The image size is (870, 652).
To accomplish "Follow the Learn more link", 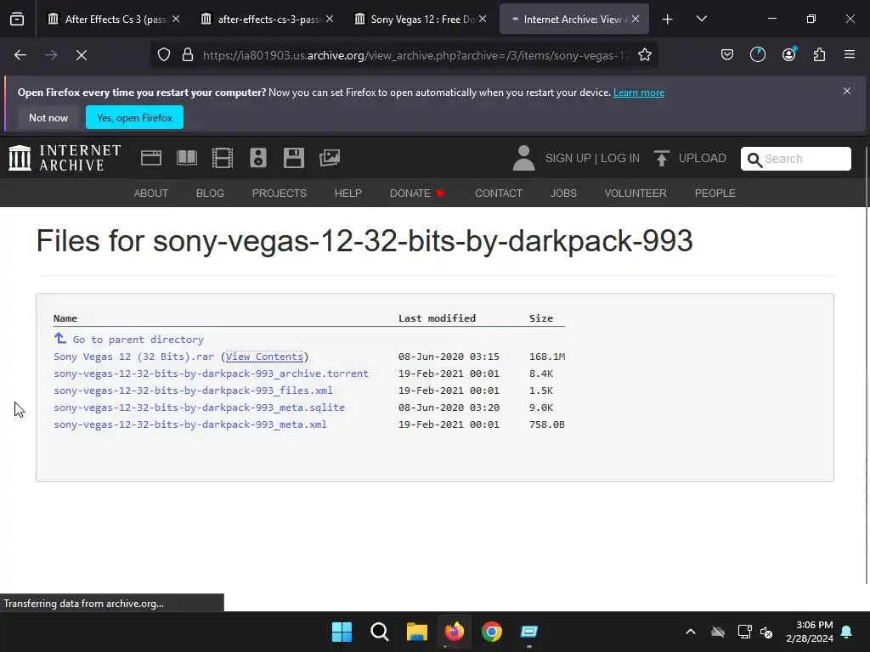I will tap(639, 93).
